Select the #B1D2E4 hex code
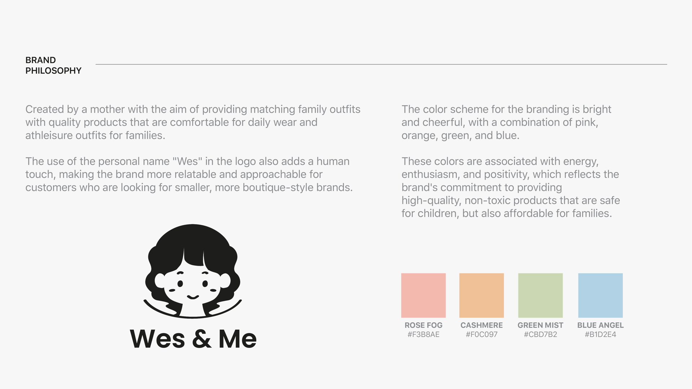The height and width of the screenshot is (389, 692). [x=600, y=335]
